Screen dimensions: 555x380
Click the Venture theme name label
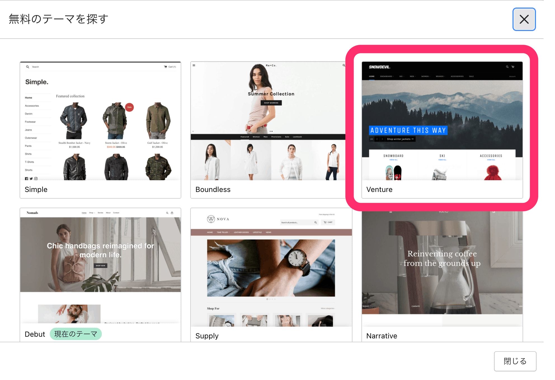point(379,189)
